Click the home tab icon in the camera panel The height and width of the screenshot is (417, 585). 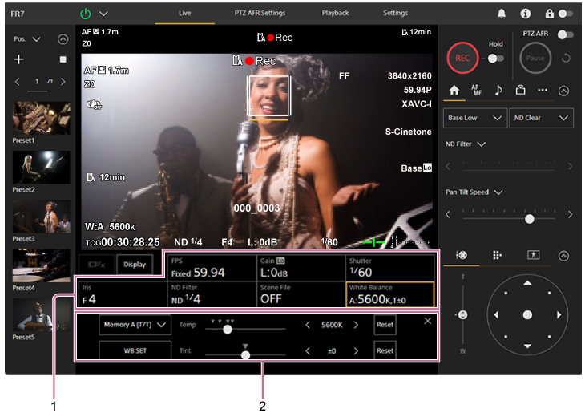[454, 91]
